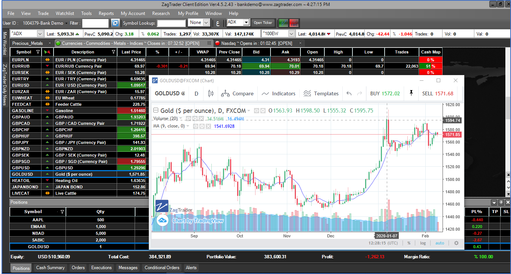Image resolution: width=511 pixels, height=274 pixels.
Task: Expand Gold series legend dropdown arrow
Action: point(249,111)
